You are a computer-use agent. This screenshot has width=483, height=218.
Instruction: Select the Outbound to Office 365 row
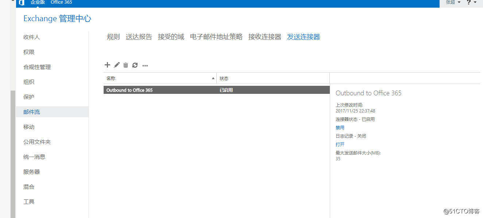coord(217,90)
